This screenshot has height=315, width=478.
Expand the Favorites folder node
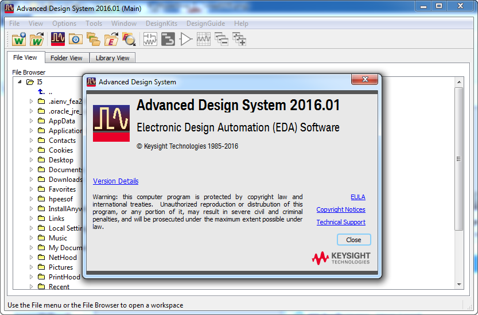click(31, 189)
